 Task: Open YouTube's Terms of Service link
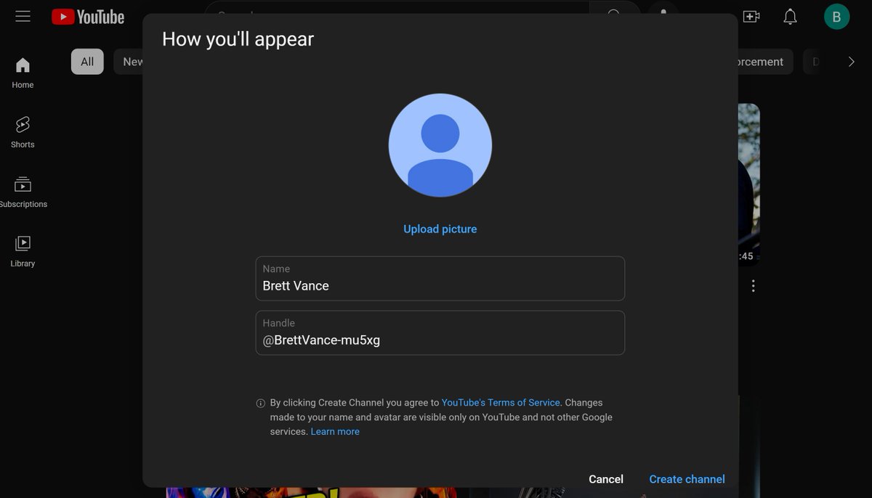tap(501, 402)
